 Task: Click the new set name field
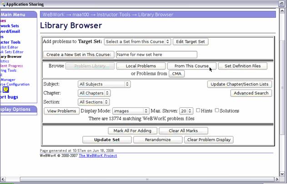pyautogui.click(x=156, y=55)
